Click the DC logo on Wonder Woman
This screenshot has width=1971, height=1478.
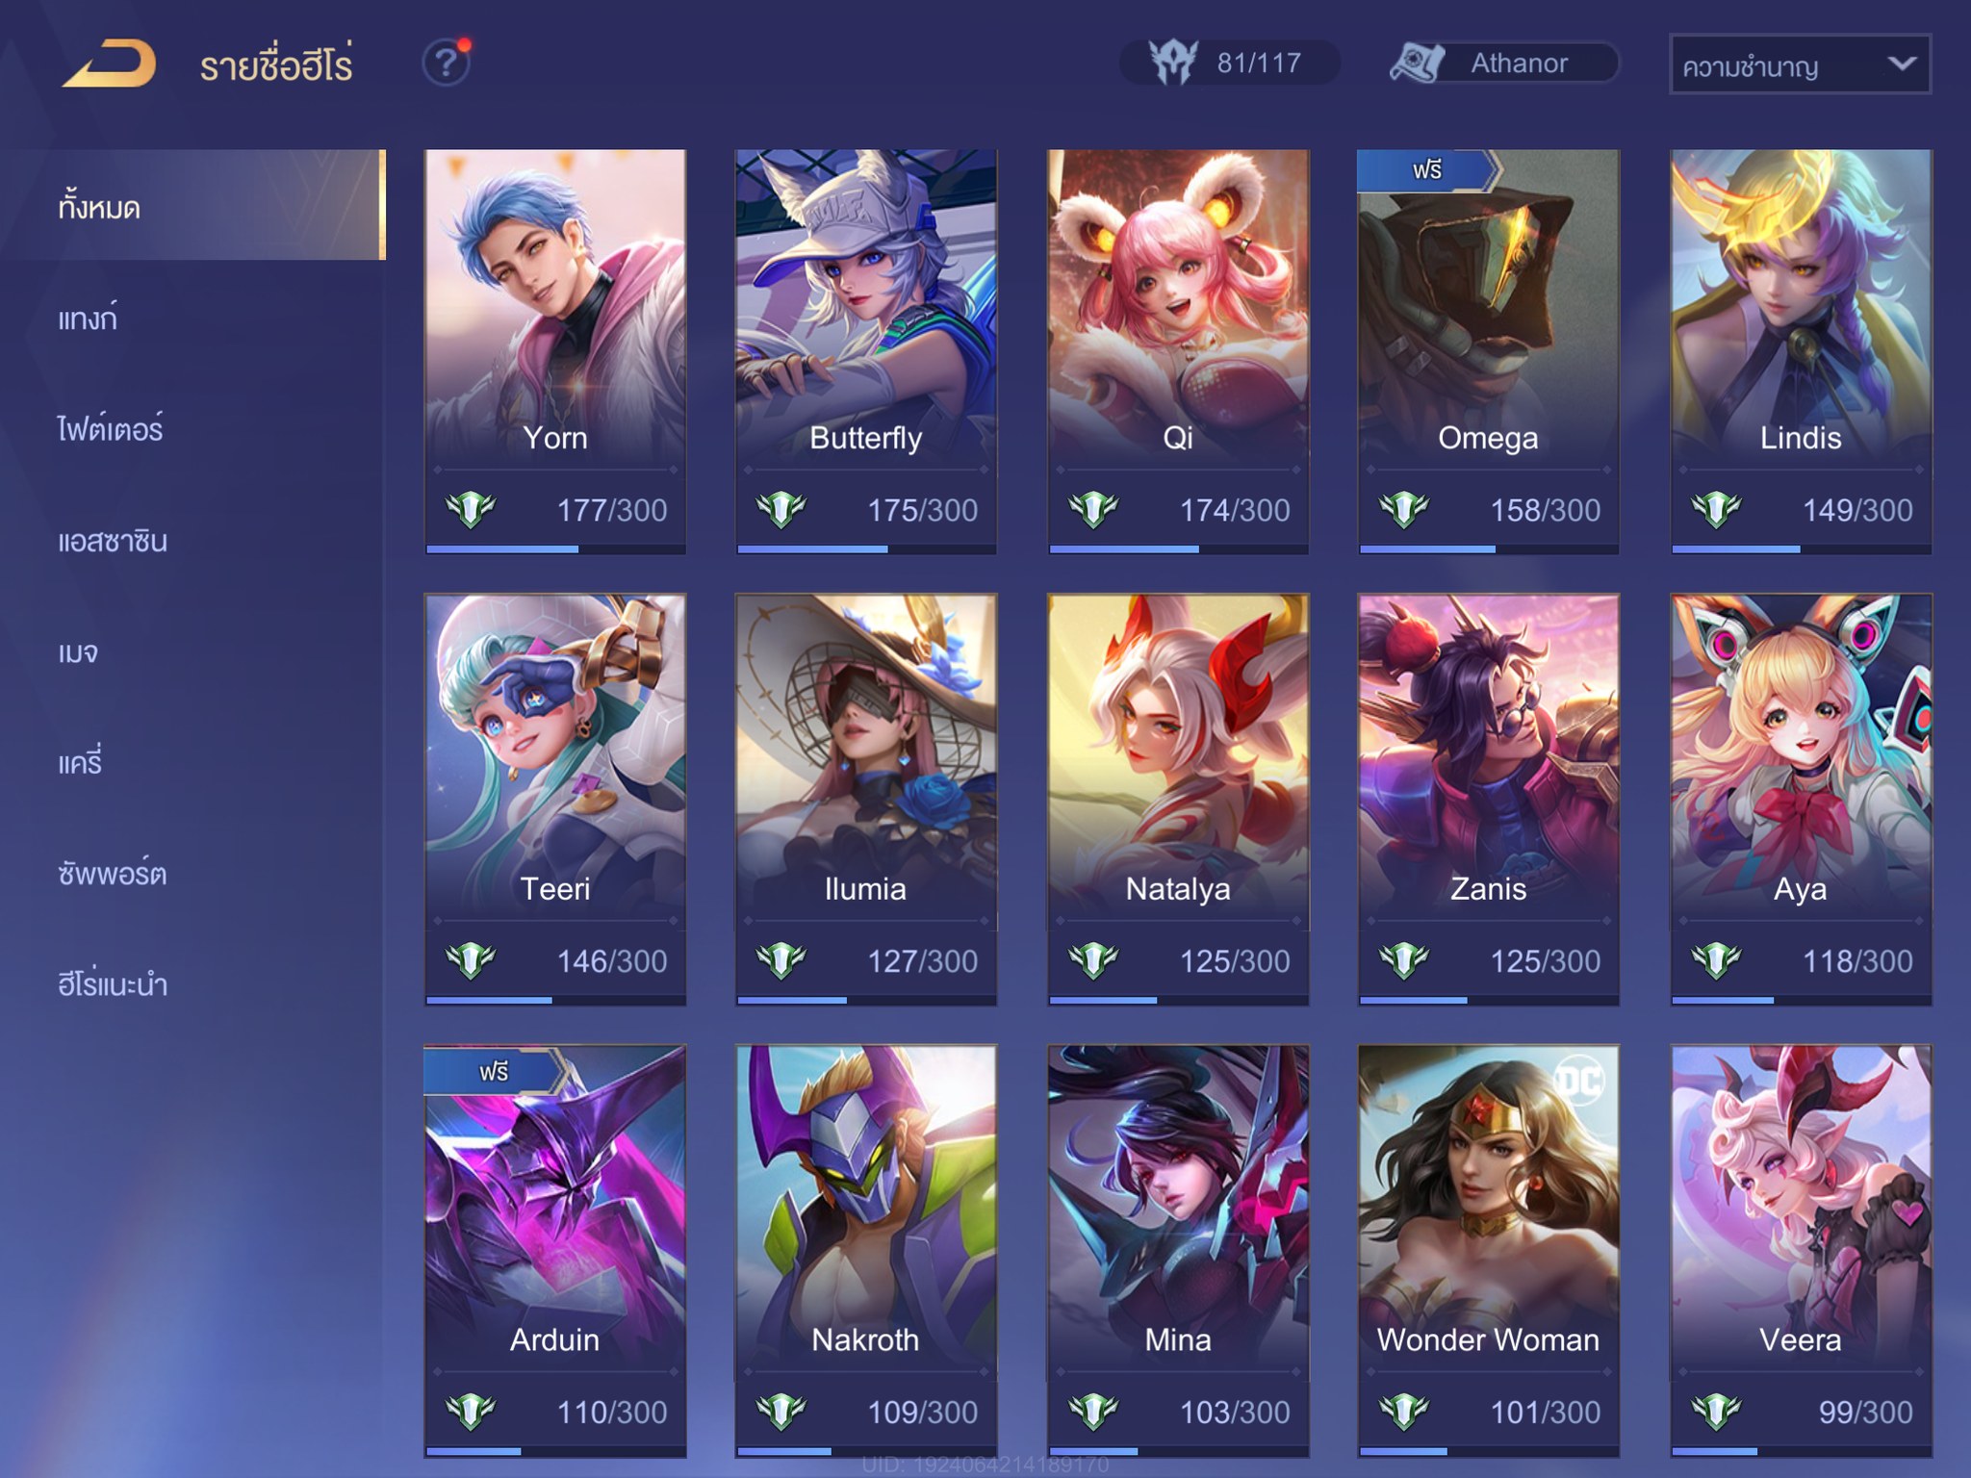(x=1579, y=1081)
